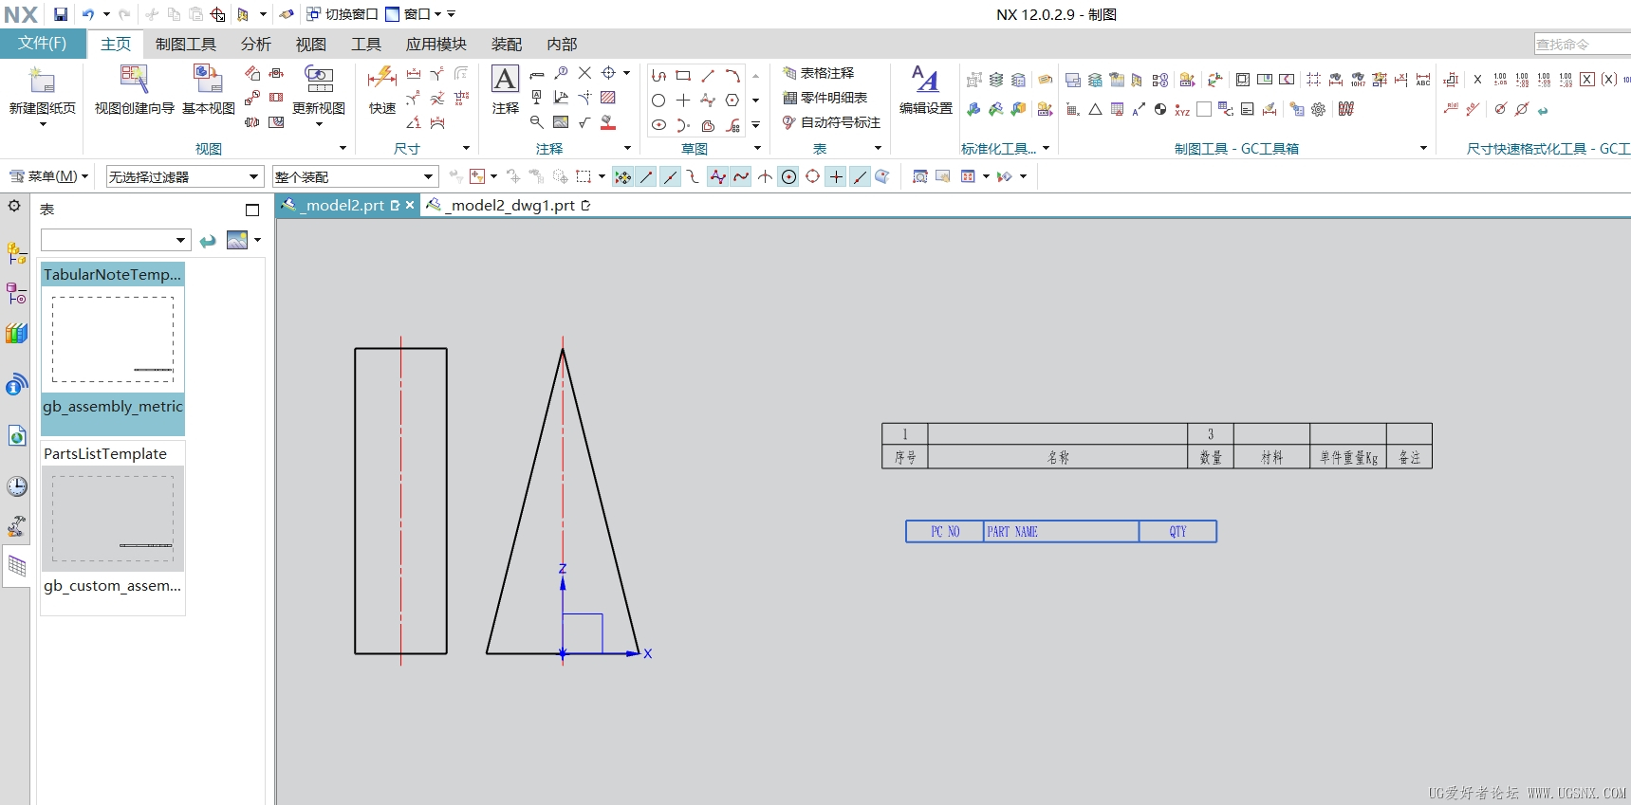This screenshot has height=805, width=1631.
Task: Switch to the 制图工具 ribbon tab
Action: tap(185, 45)
